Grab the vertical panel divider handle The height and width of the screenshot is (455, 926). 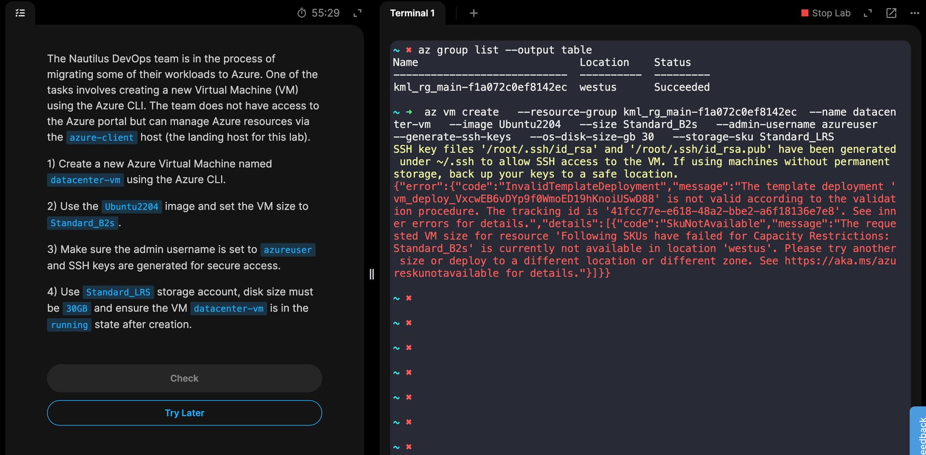coord(371,274)
